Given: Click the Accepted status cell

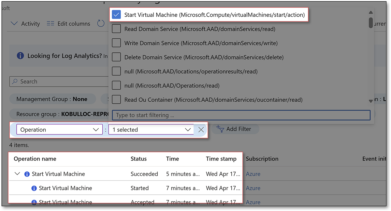Looking at the screenshot, I should click(x=142, y=202).
